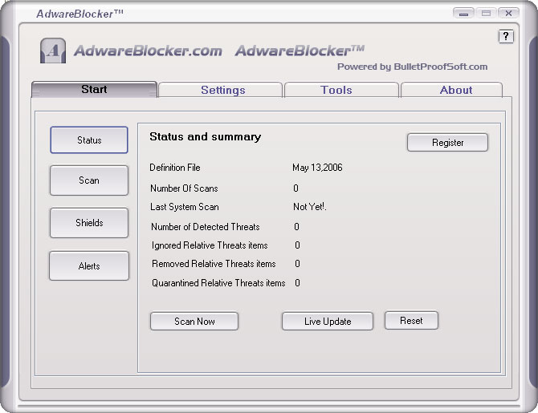Screen dimensions: 538x413
Task: Click the Reset button
Action: click(411, 321)
